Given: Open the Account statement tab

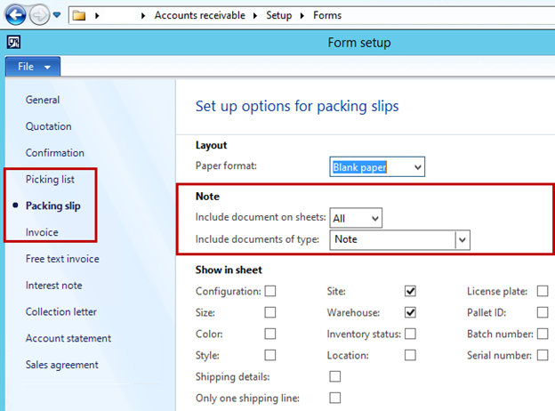Looking at the screenshot, I should (x=68, y=338).
